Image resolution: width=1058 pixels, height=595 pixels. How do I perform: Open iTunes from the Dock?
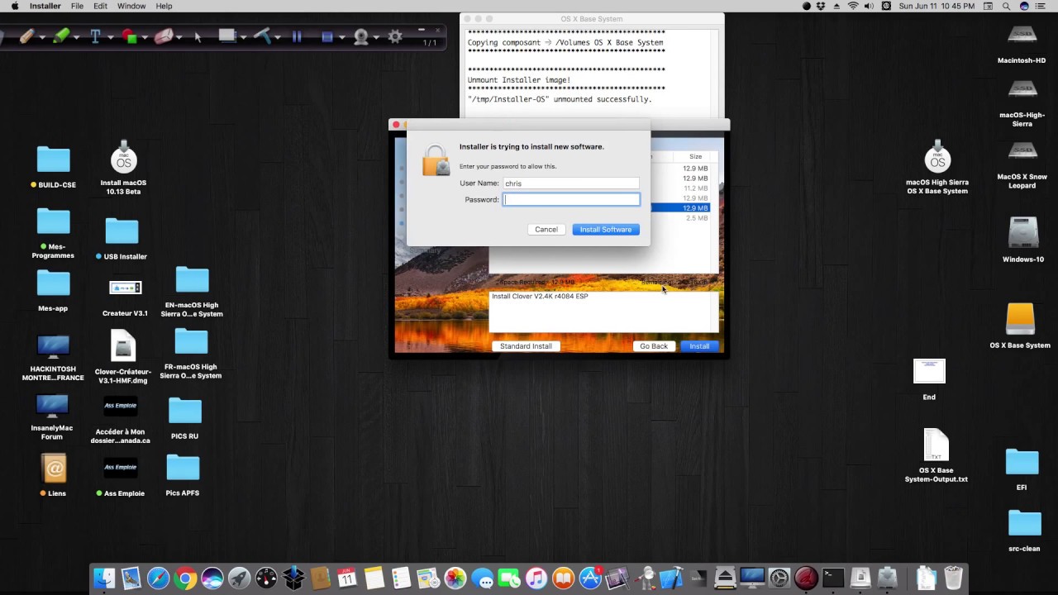coord(536,578)
